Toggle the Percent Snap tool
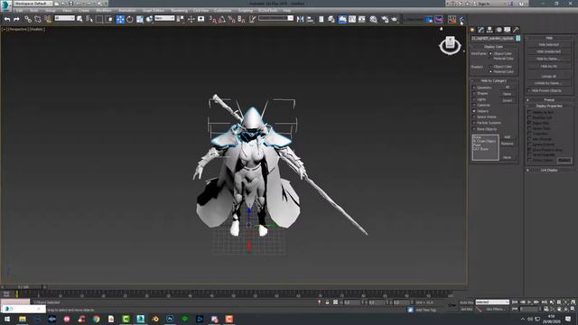 coord(231,19)
